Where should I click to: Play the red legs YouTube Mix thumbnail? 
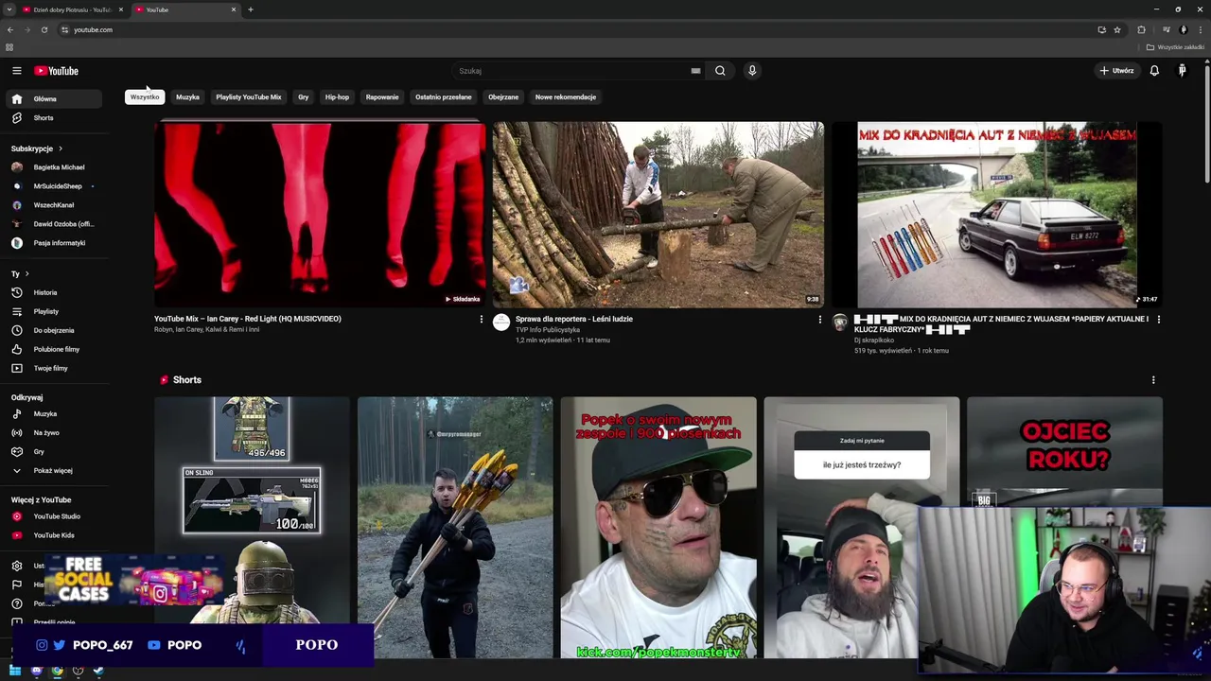[x=320, y=215]
